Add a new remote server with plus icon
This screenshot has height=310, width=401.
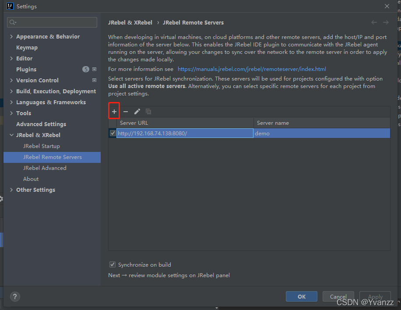(114, 112)
